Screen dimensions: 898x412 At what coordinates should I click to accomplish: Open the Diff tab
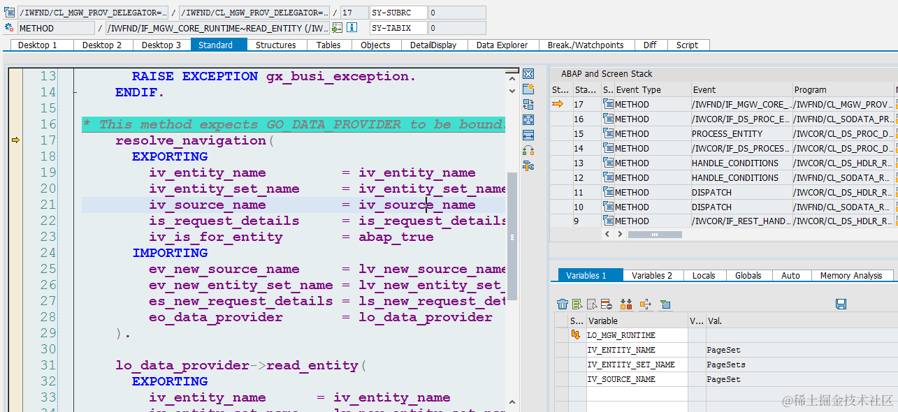[x=650, y=45]
